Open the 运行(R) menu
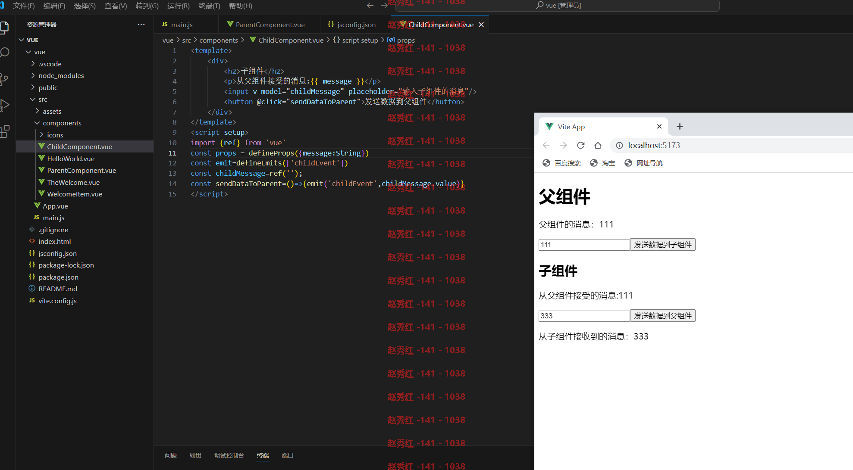Image resolution: width=853 pixels, height=470 pixels. [178, 6]
